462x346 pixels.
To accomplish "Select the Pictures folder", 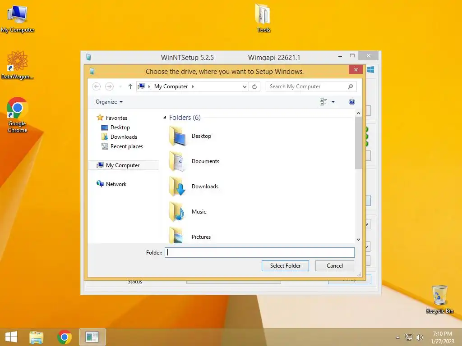I will tap(190, 235).
